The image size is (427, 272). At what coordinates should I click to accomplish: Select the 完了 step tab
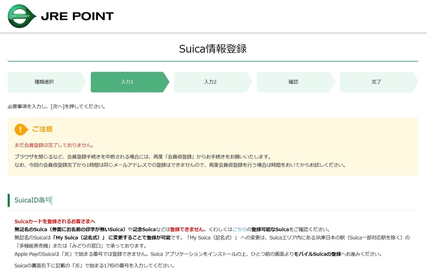(x=379, y=82)
